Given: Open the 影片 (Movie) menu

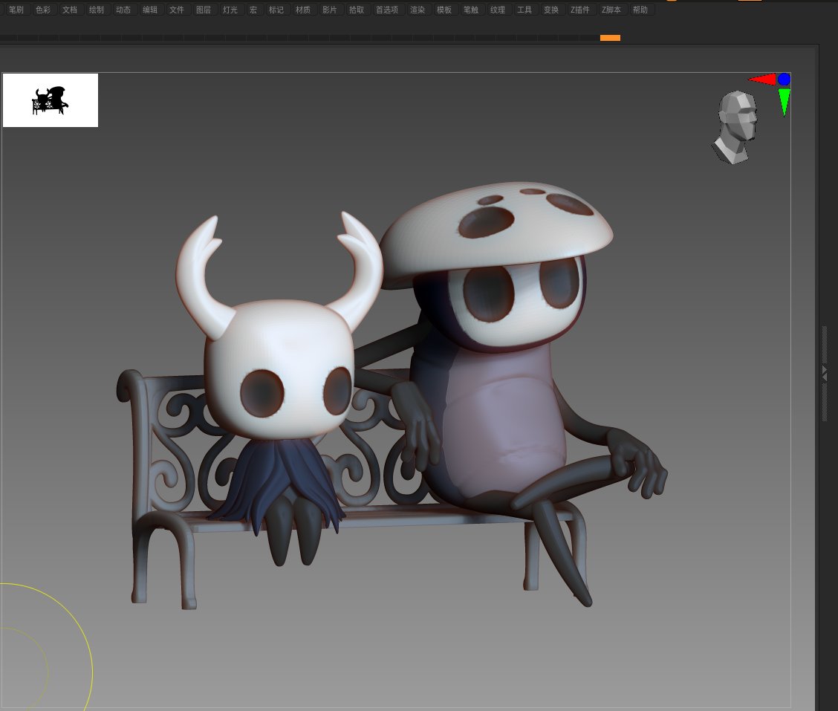Looking at the screenshot, I should click(330, 10).
